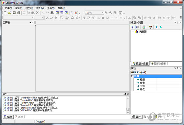This screenshot has width=184, height=125.
Task: Click the Paste clipboard icon
Action: point(33,13)
